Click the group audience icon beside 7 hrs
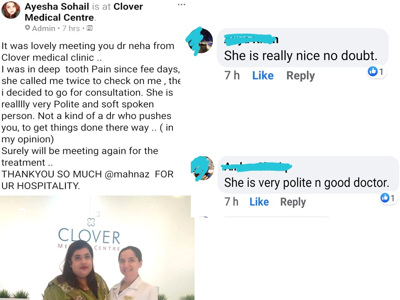Screen dimensions: 400x300 click(x=90, y=28)
